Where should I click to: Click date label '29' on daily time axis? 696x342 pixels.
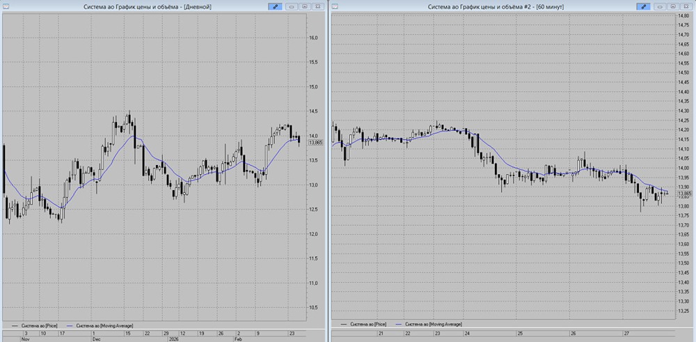pos(166,333)
